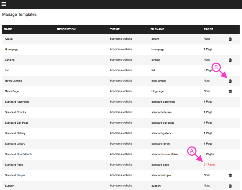
Task: Open the Standard Chunks template
Action: [x=15, y=112]
